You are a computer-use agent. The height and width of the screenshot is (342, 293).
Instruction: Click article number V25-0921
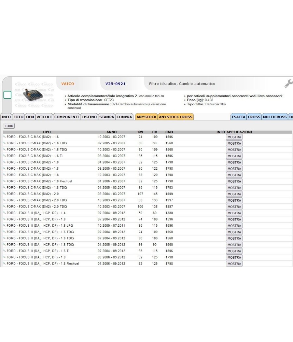point(115,84)
